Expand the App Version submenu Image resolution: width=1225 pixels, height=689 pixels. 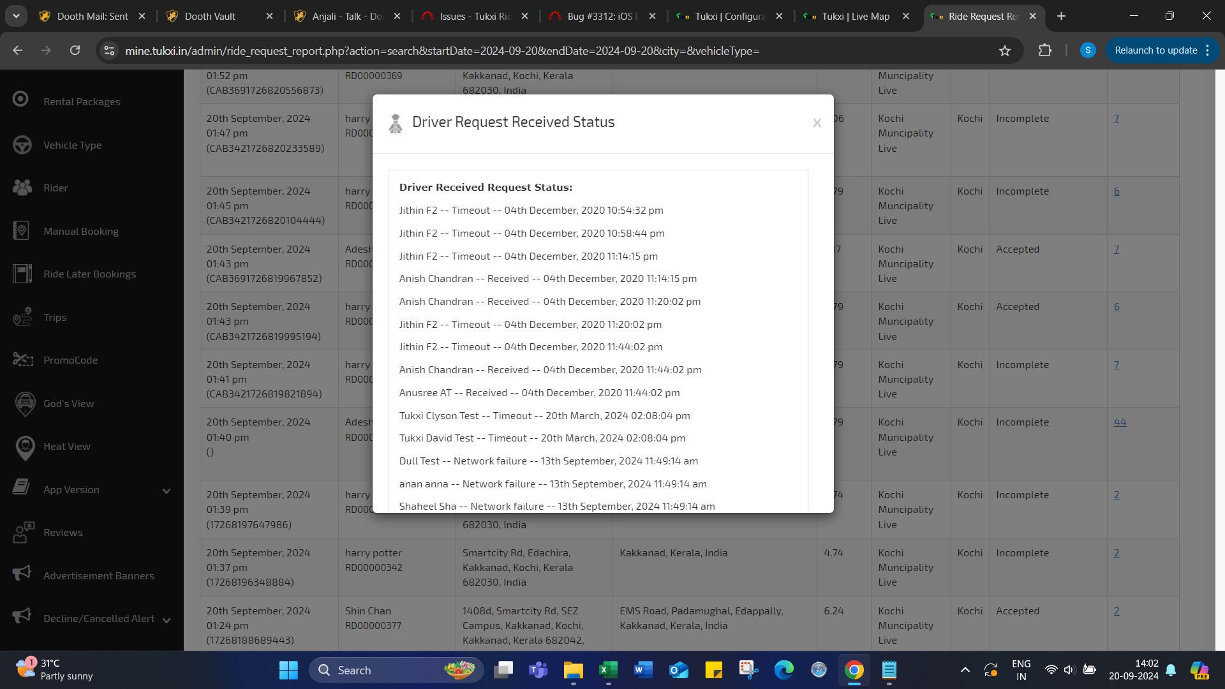tap(167, 491)
